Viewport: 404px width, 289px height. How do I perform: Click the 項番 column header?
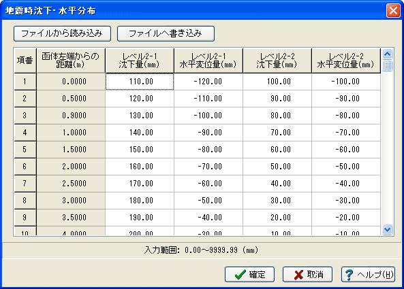[x=25, y=61]
